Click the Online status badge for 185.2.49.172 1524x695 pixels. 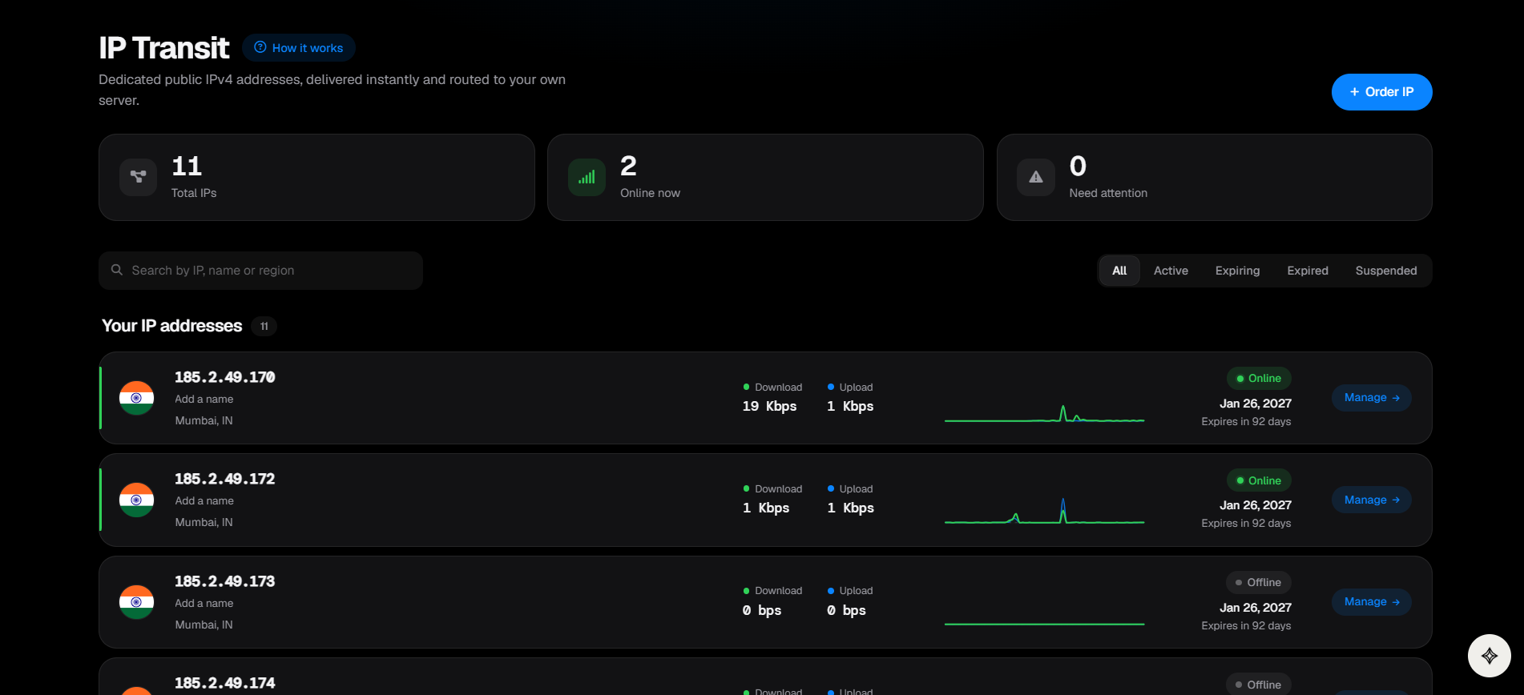(x=1259, y=480)
